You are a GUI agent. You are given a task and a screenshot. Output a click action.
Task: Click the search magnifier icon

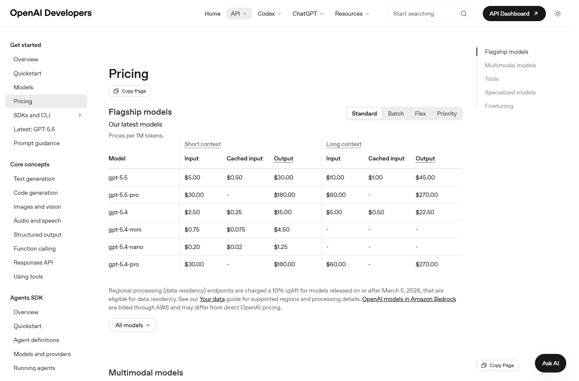pos(464,14)
